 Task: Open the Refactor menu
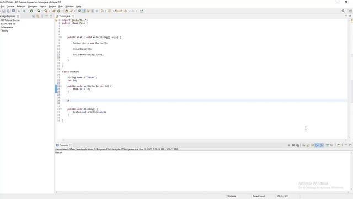[21, 6]
